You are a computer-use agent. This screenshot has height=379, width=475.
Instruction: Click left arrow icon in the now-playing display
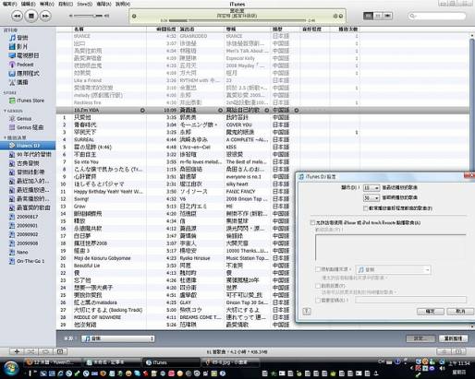[x=134, y=16]
